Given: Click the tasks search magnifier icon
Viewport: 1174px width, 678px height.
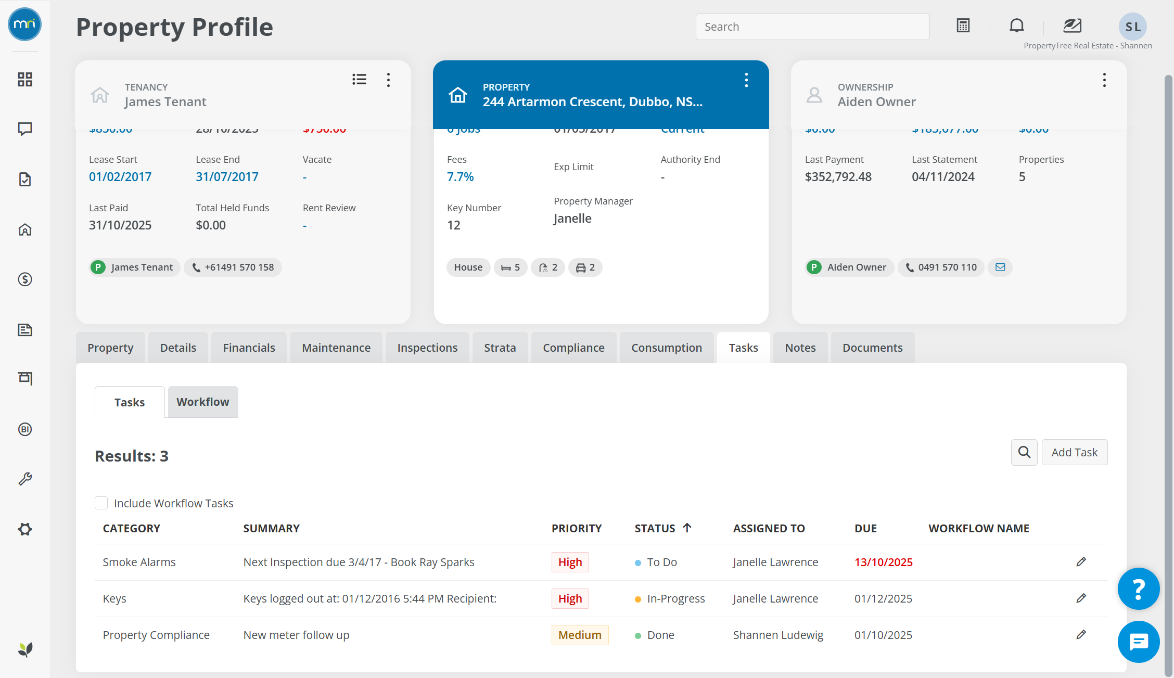Looking at the screenshot, I should [1024, 452].
